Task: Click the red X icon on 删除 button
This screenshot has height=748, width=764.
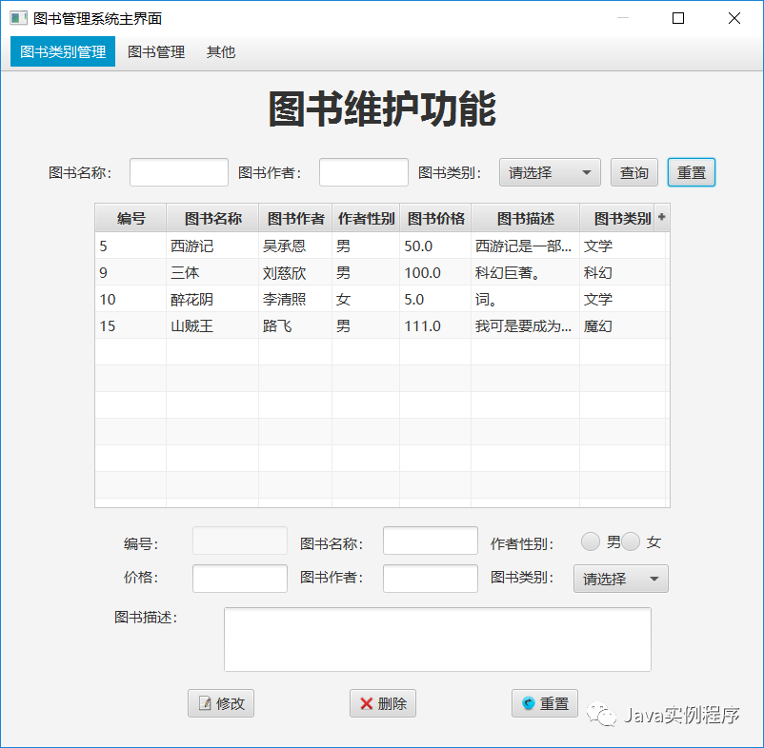Action: 367,703
